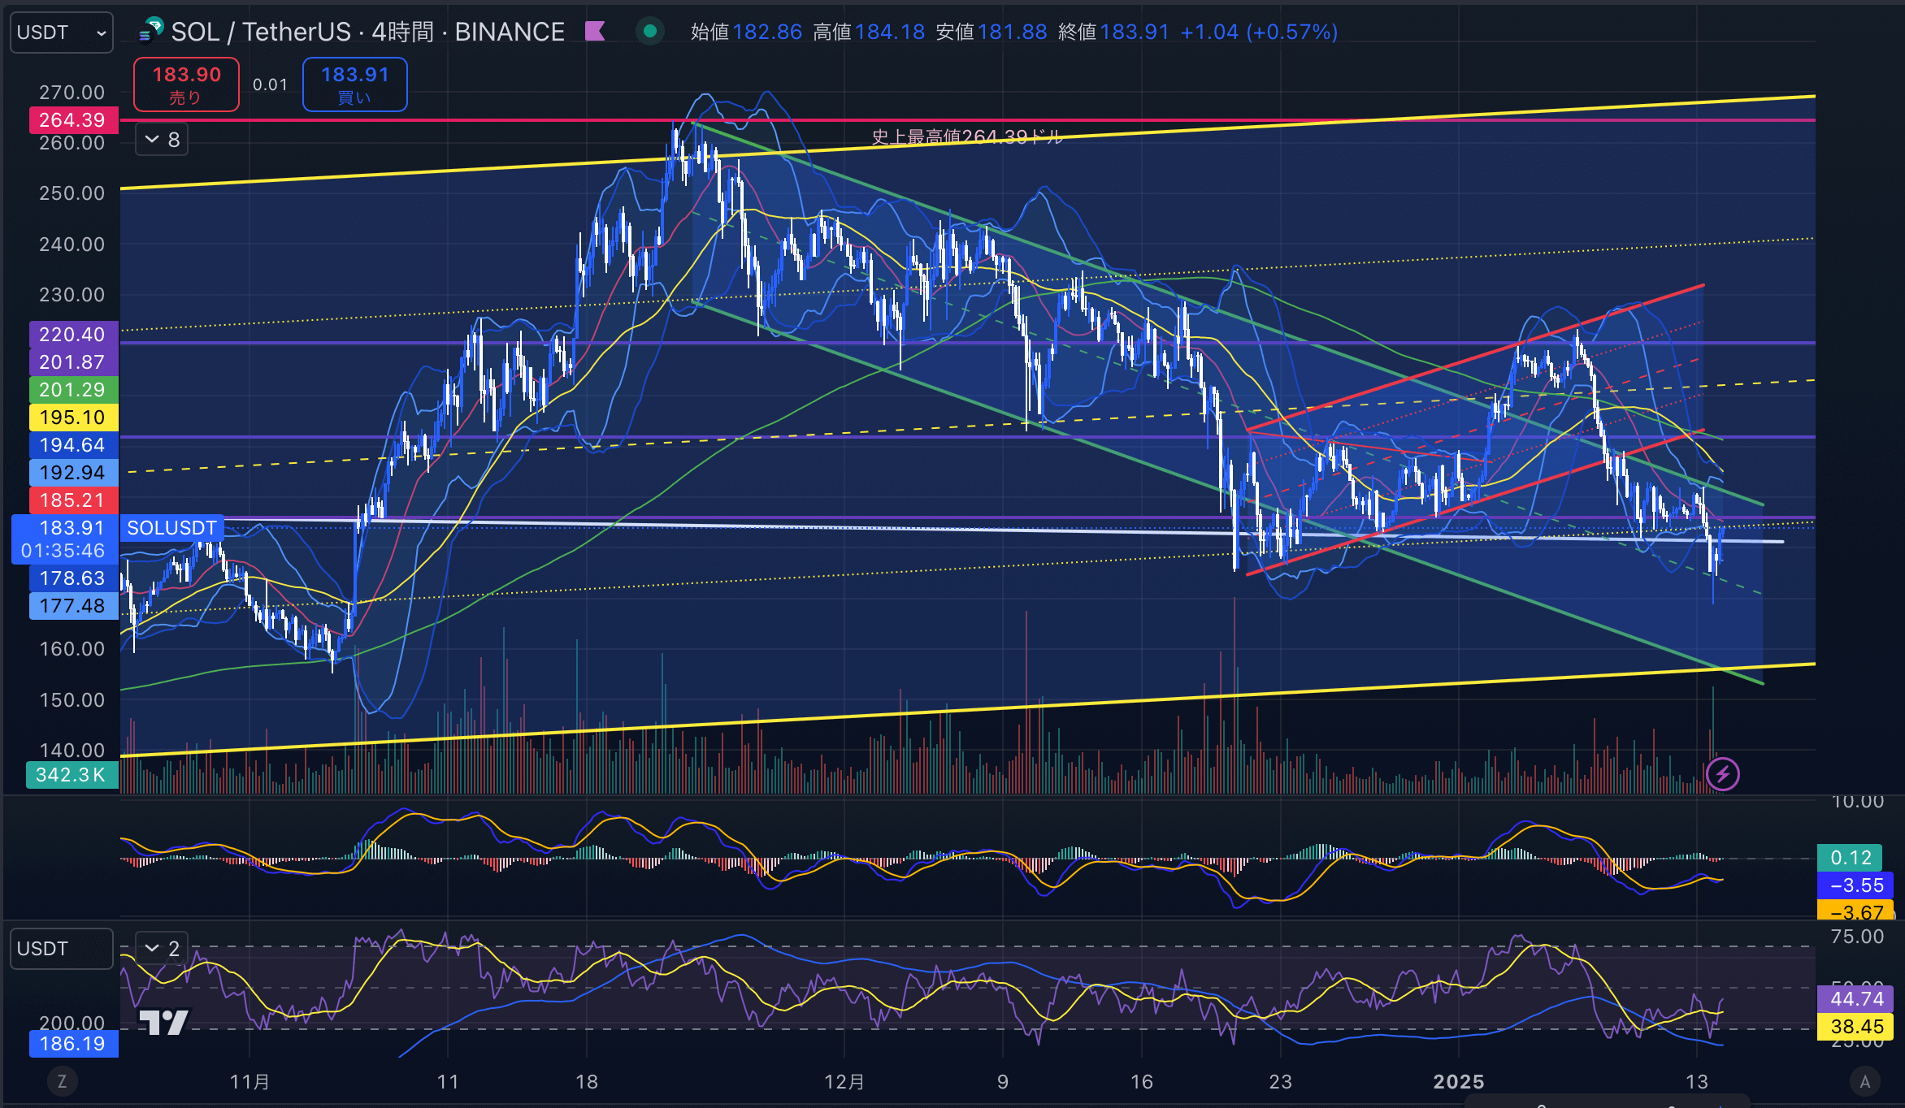Click the TradingView logo in RSI pane
Screen dimensions: 1905x1108
point(163,1022)
